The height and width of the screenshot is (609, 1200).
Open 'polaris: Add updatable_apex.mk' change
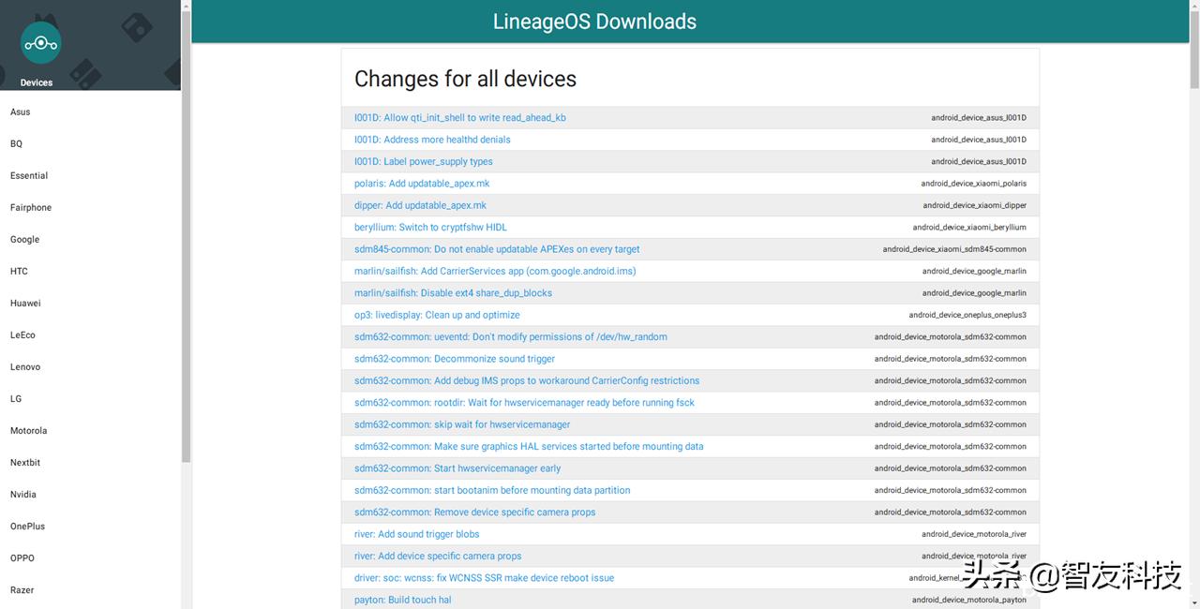point(422,184)
